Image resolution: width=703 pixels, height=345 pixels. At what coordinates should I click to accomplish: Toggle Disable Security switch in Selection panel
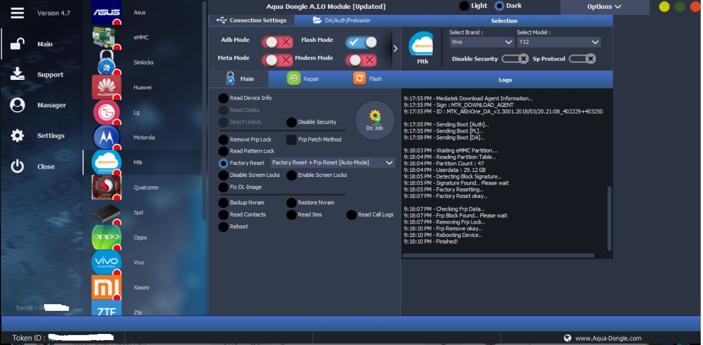[x=515, y=58]
